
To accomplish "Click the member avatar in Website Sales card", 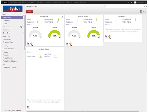I will 28,107.
